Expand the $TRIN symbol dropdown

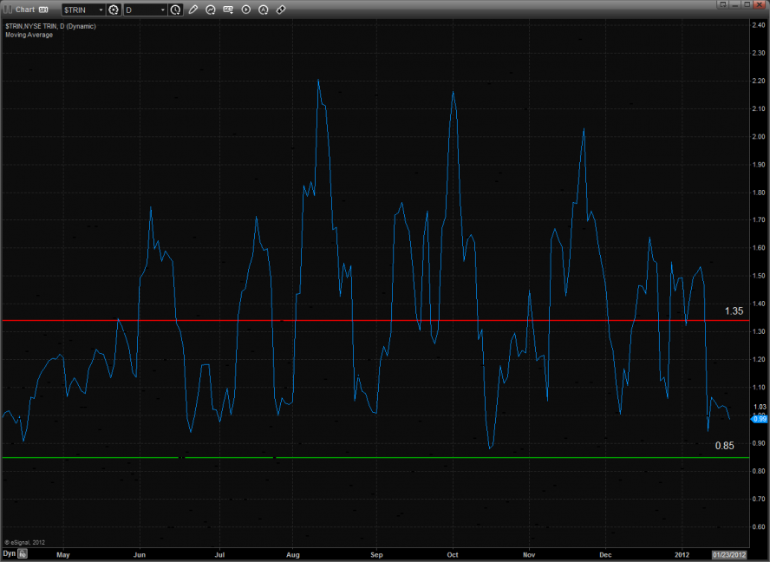click(x=101, y=10)
